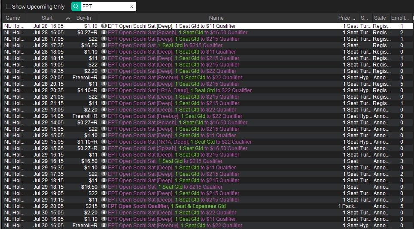This screenshot has height=229, width=414.
Task: Sort by the S... column header
Action: pos(364,18)
